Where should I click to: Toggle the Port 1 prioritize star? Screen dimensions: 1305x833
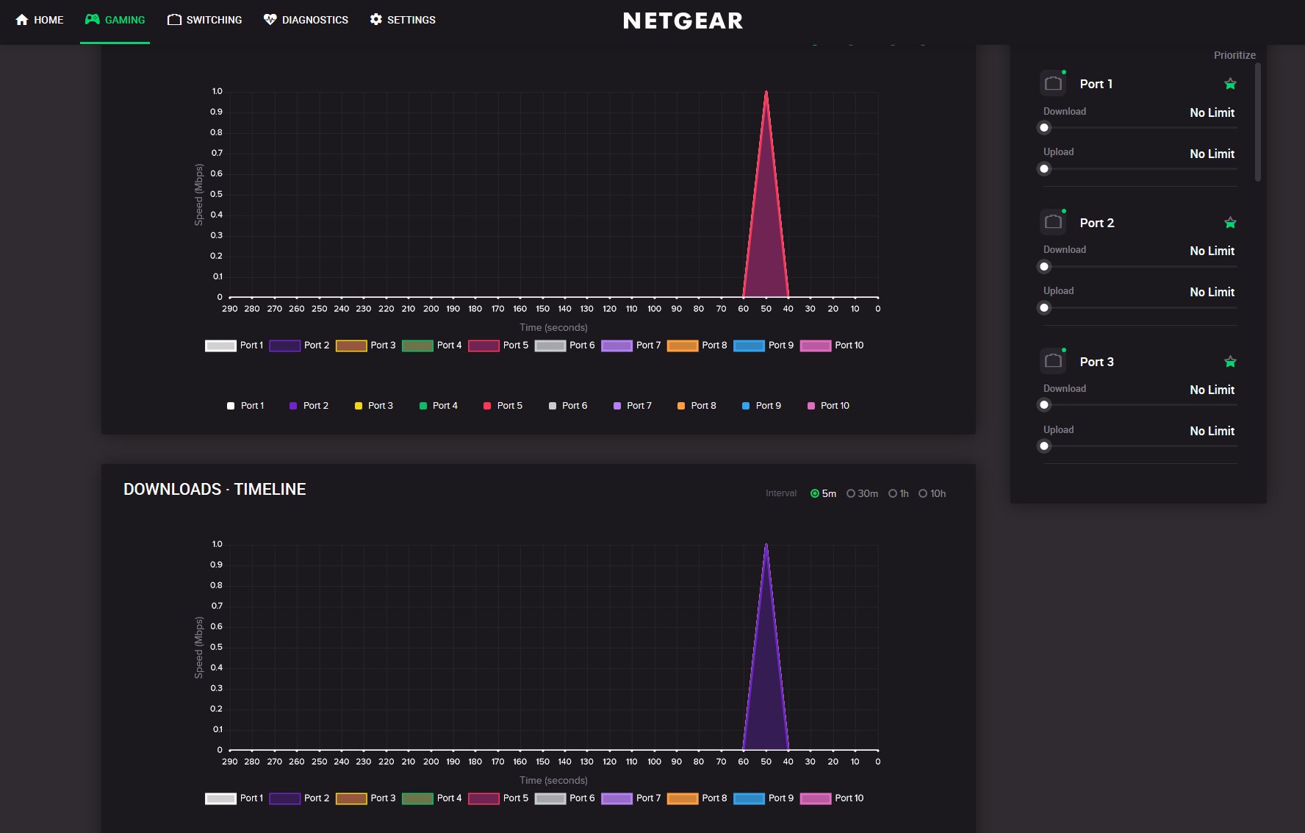1230,84
